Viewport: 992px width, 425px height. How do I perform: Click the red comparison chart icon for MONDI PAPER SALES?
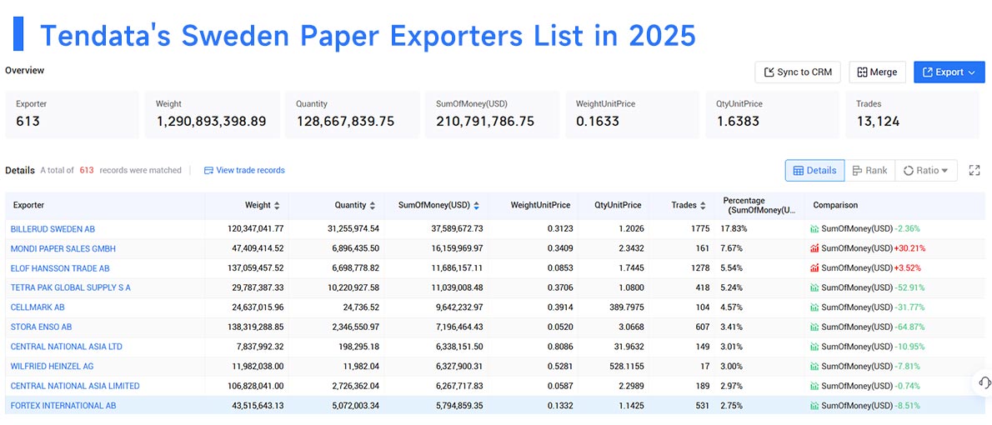pos(814,248)
